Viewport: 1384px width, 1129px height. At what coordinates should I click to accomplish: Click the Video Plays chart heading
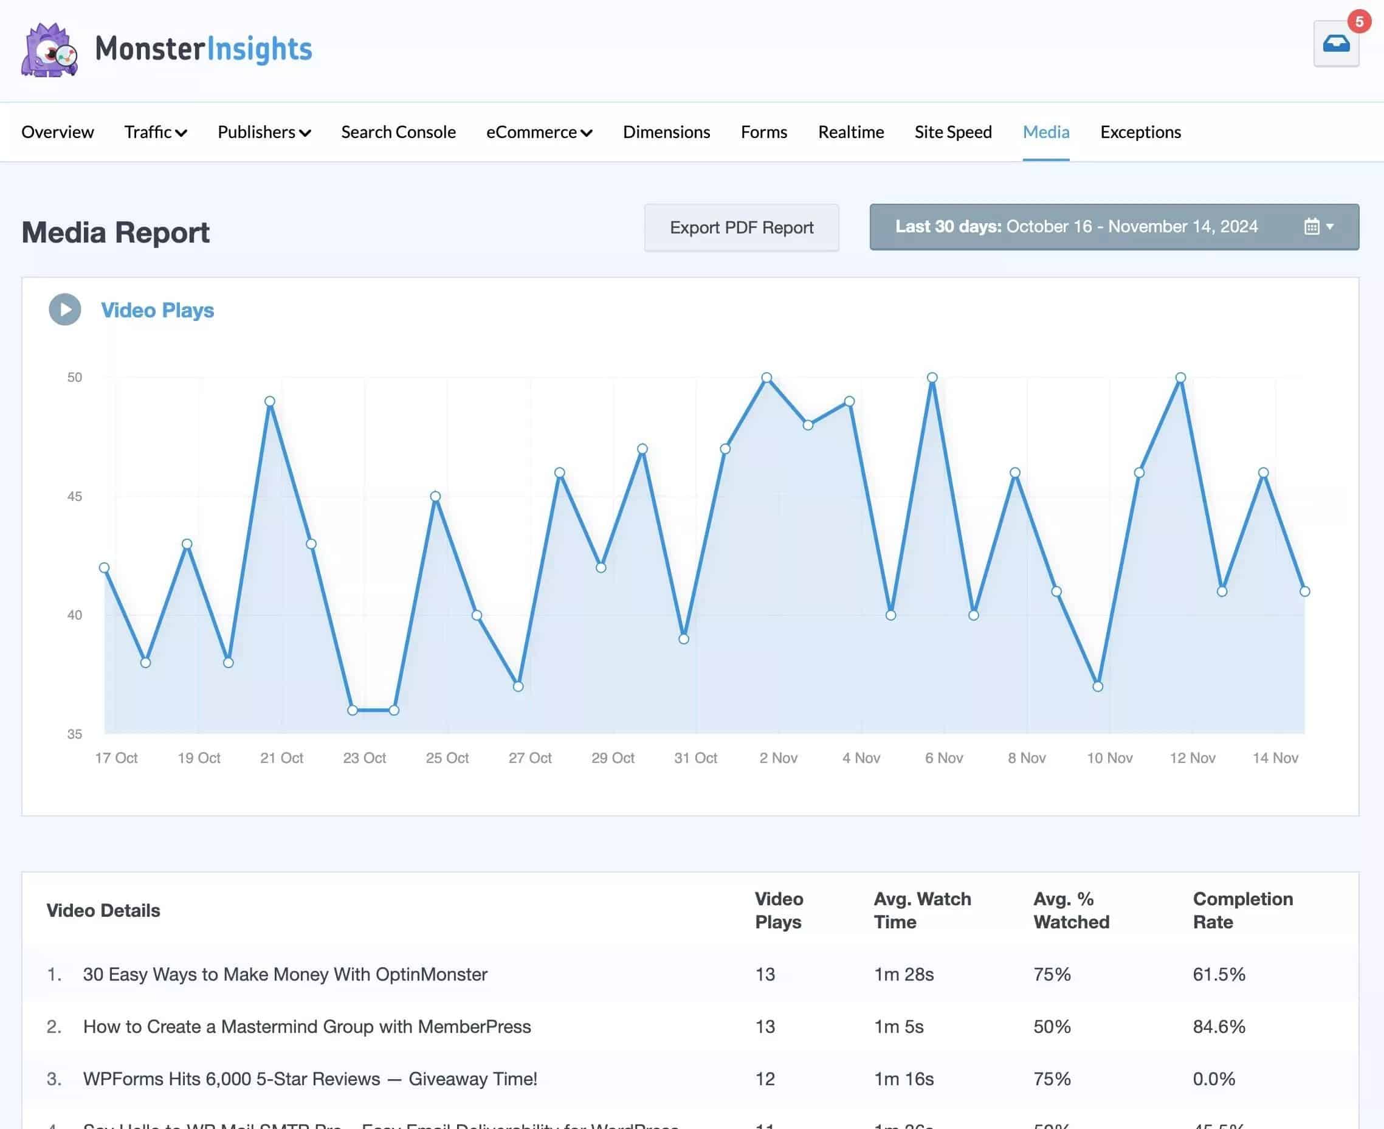tap(157, 310)
